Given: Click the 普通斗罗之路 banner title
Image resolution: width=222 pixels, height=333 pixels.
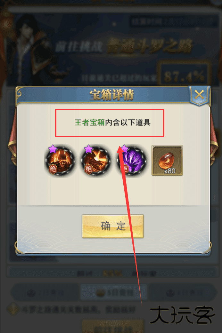Looking at the screenshot, I should point(149,46).
